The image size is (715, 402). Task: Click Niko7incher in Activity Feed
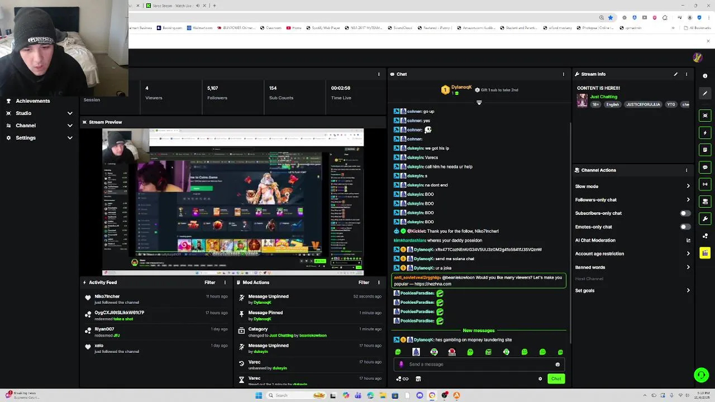[107, 296]
